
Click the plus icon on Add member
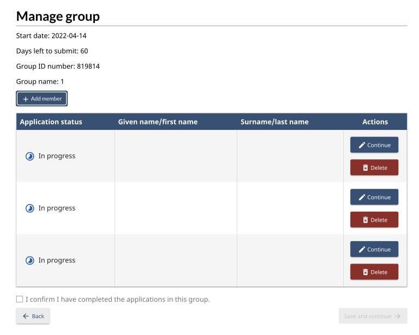tap(26, 99)
